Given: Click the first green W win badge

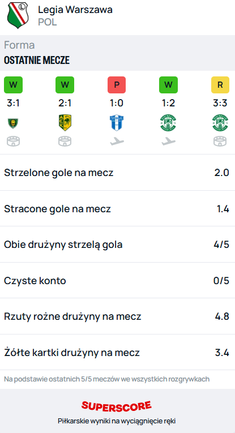Looking at the screenshot, I should [13, 85].
